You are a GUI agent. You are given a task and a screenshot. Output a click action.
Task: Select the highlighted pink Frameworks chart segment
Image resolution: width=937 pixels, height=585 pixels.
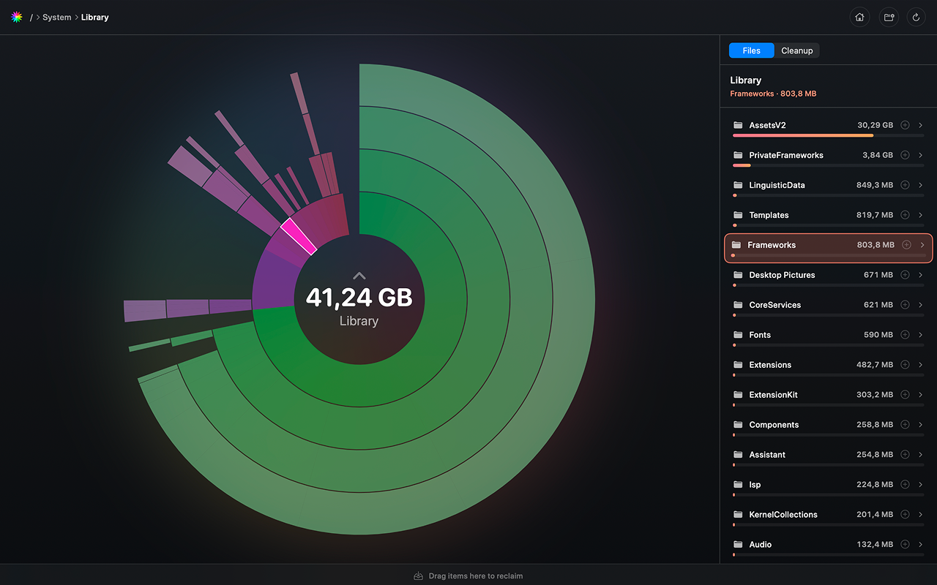pos(299,236)
